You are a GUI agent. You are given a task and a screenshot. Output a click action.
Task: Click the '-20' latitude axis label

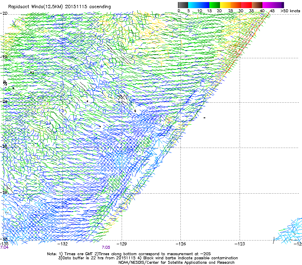(4, 13)
